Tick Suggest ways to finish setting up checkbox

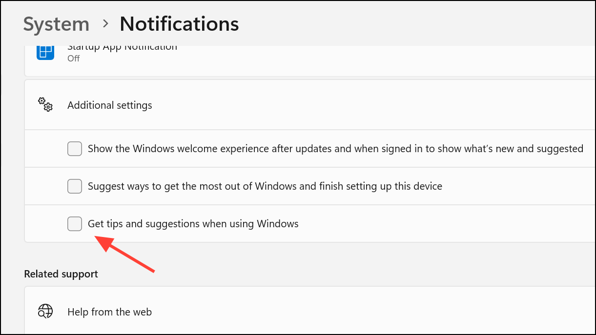(75, 186)
